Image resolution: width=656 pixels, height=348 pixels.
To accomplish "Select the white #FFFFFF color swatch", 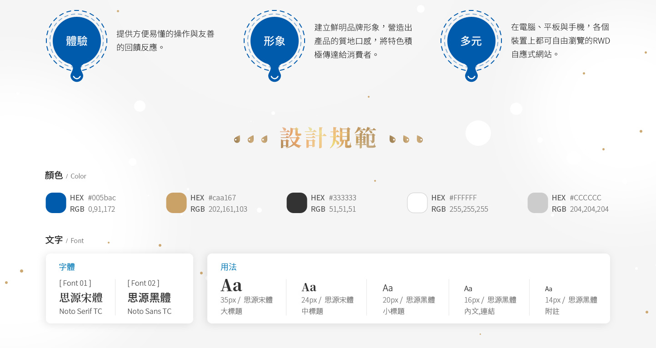I will tap(417, 203).
